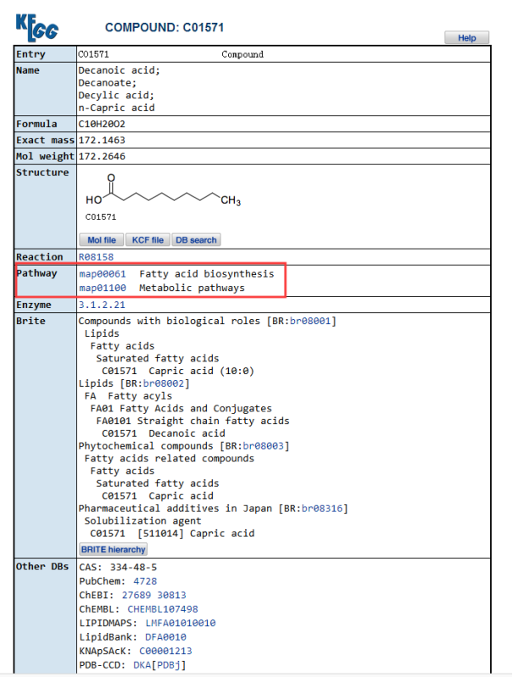Click the decanoic acid structure image
This screenshot has height=677, width=513.
(x=163, y=197)
